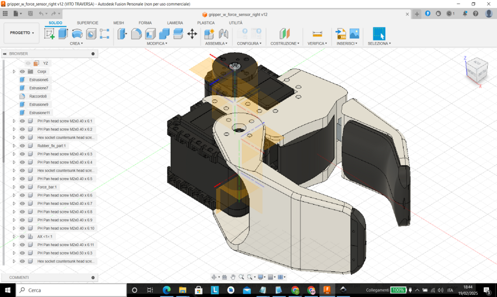
Task: Click the Pan hand icon in navigation bar
Action: coord(233,277)
